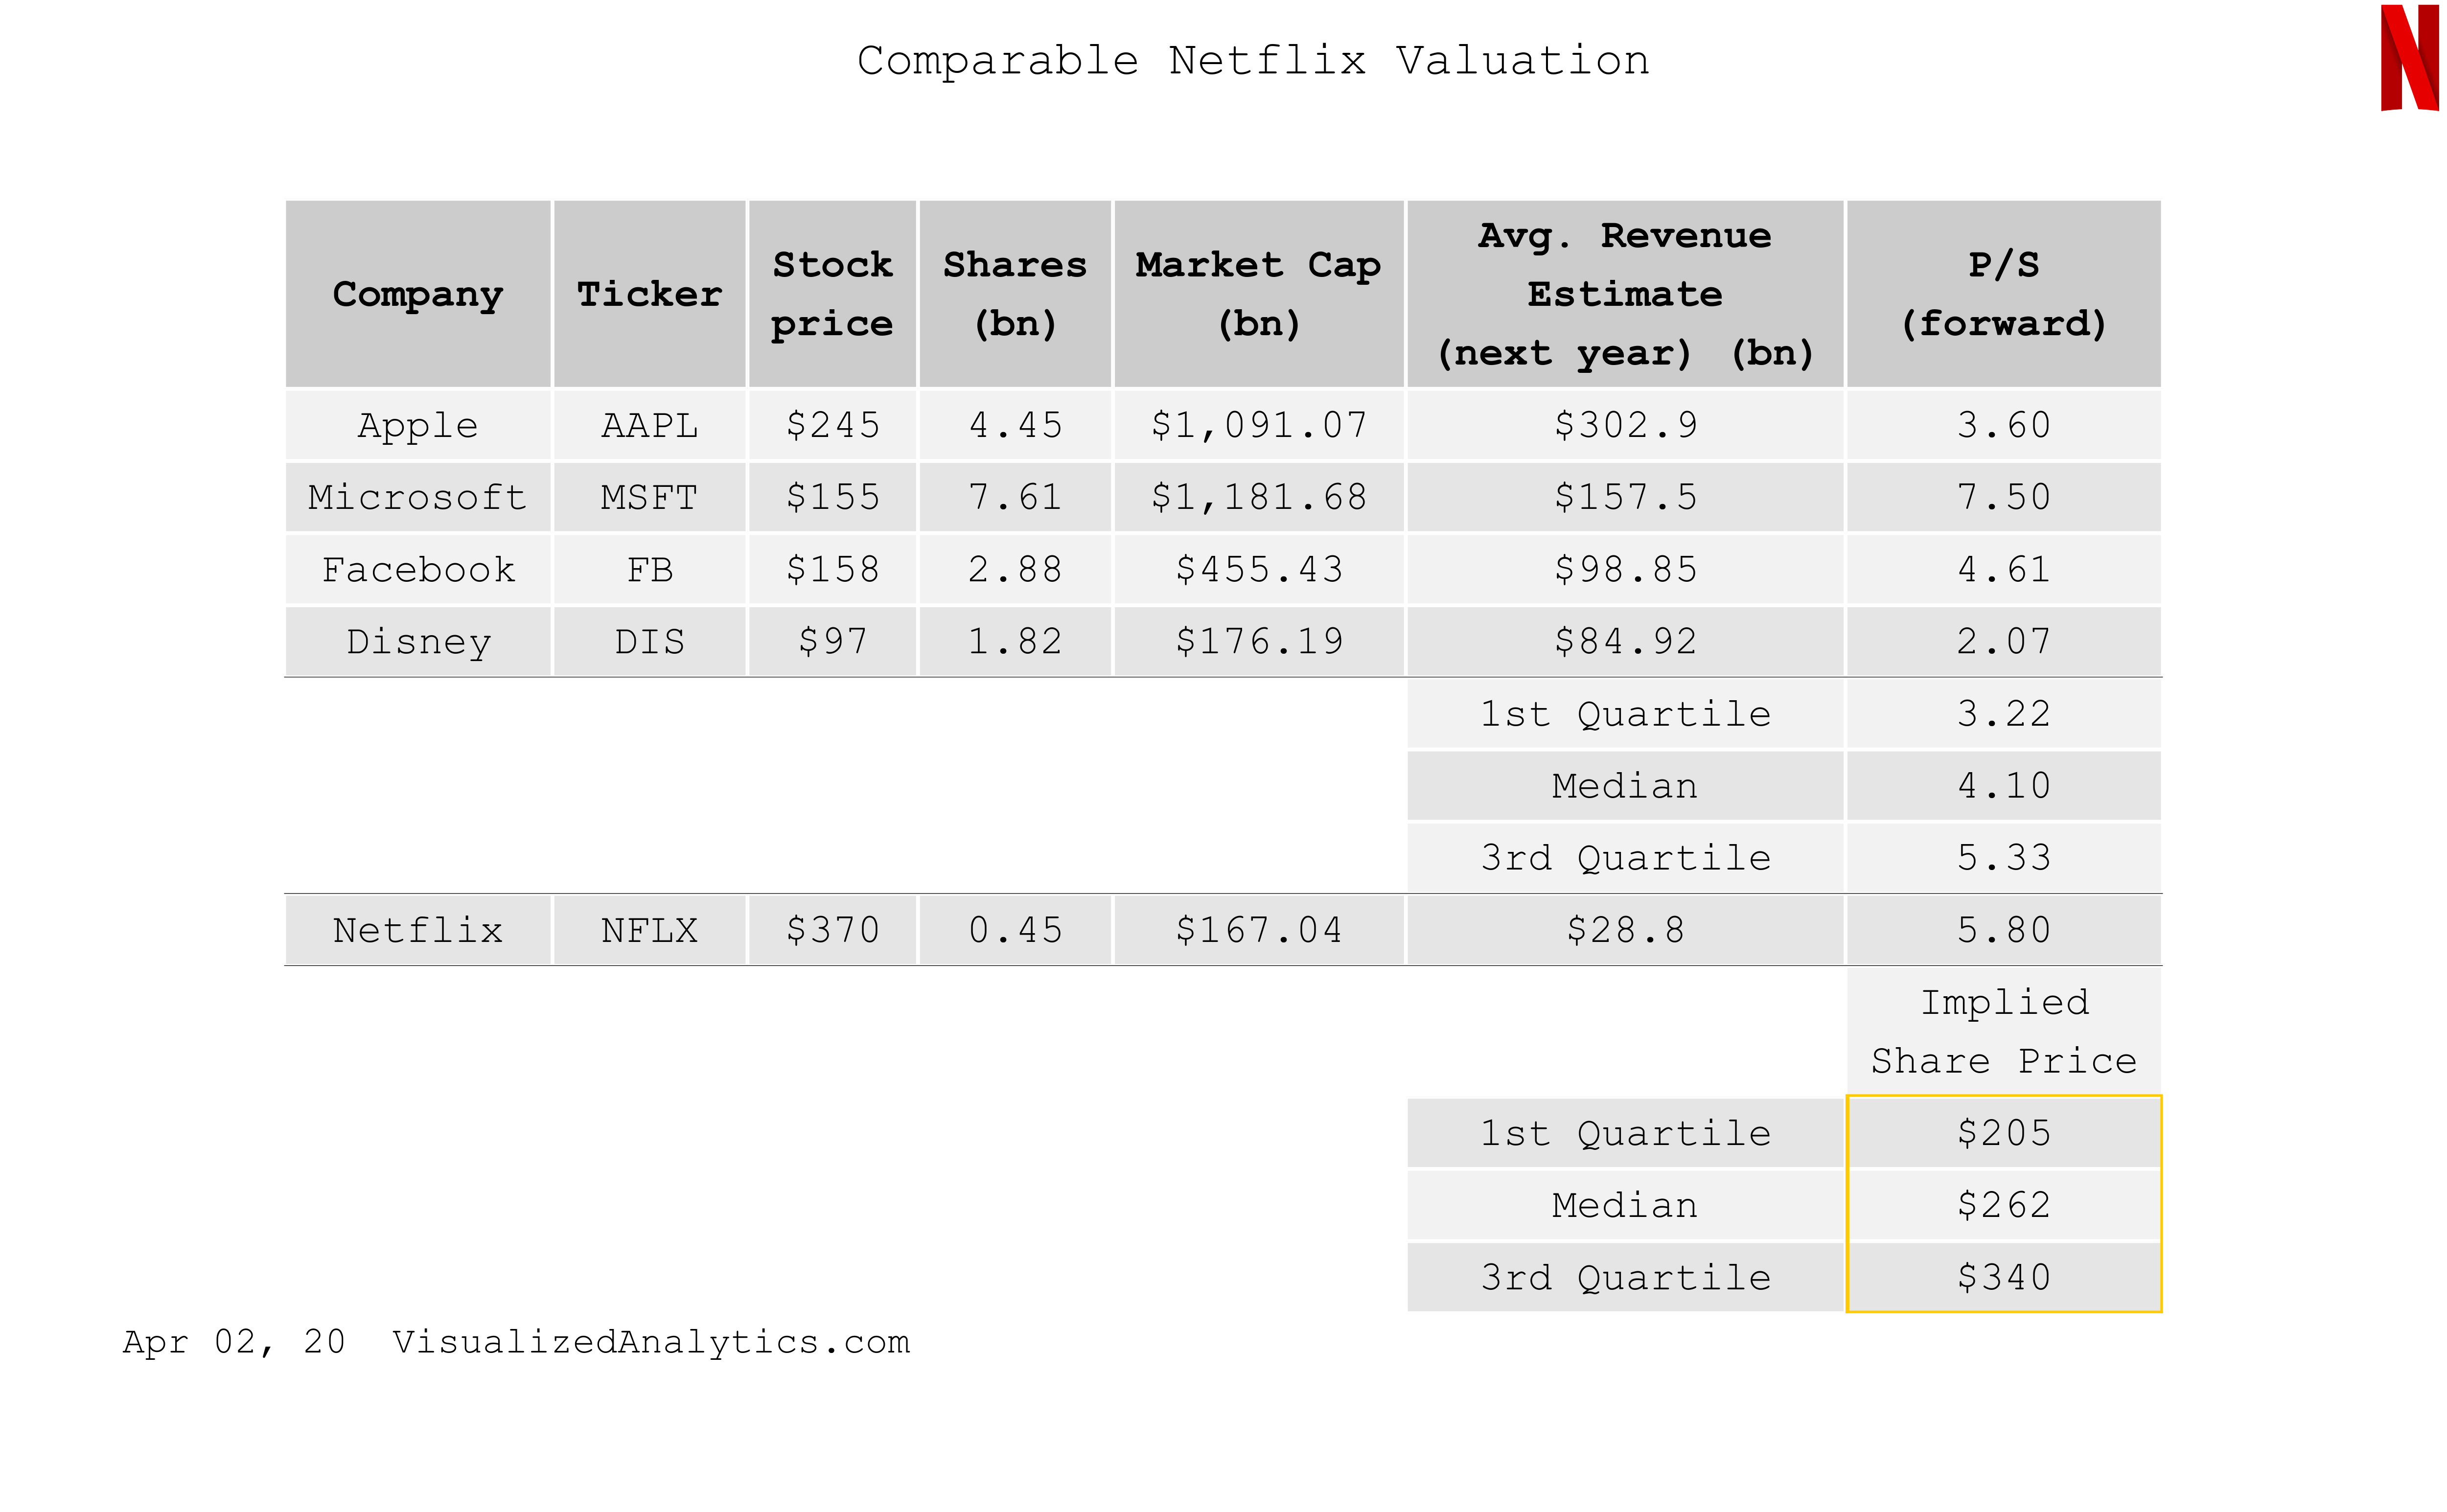The height and width of the screenshot is (1512, 2447).
Task: Click the NFLX ticker cell
Action: point(649,930)
